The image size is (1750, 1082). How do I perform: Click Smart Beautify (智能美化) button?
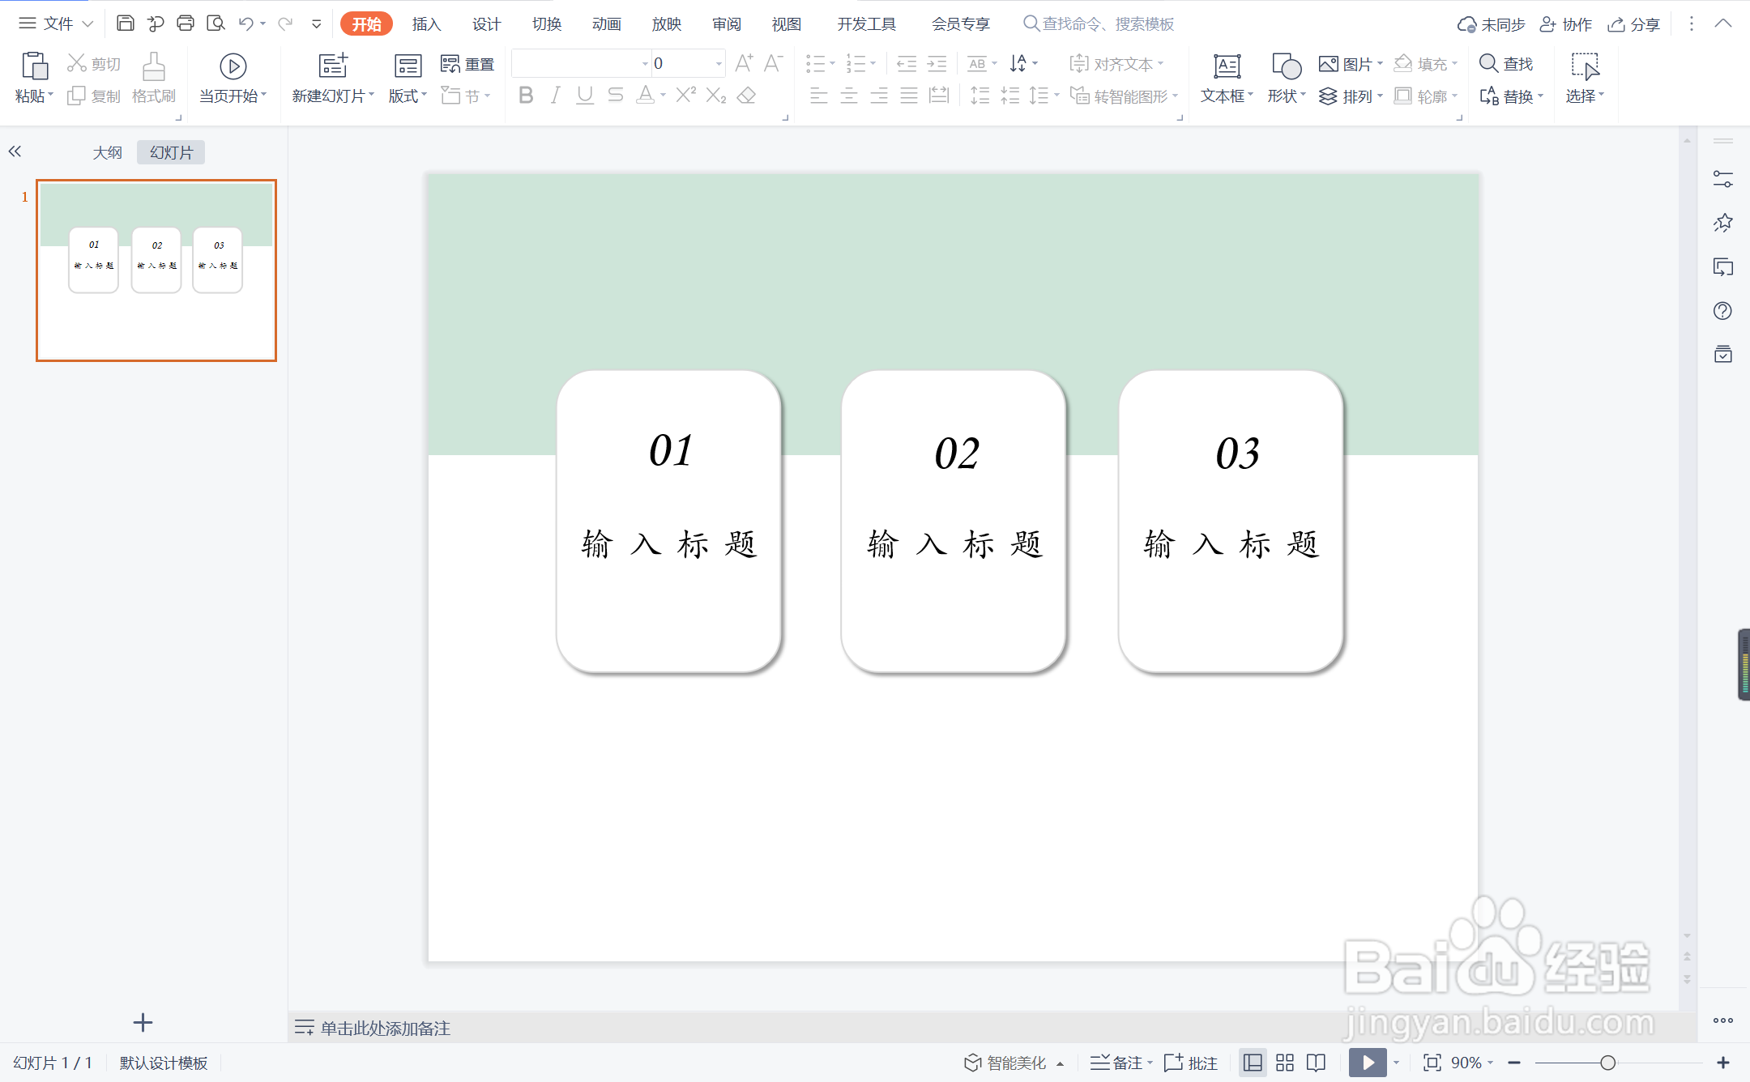1013,1063
